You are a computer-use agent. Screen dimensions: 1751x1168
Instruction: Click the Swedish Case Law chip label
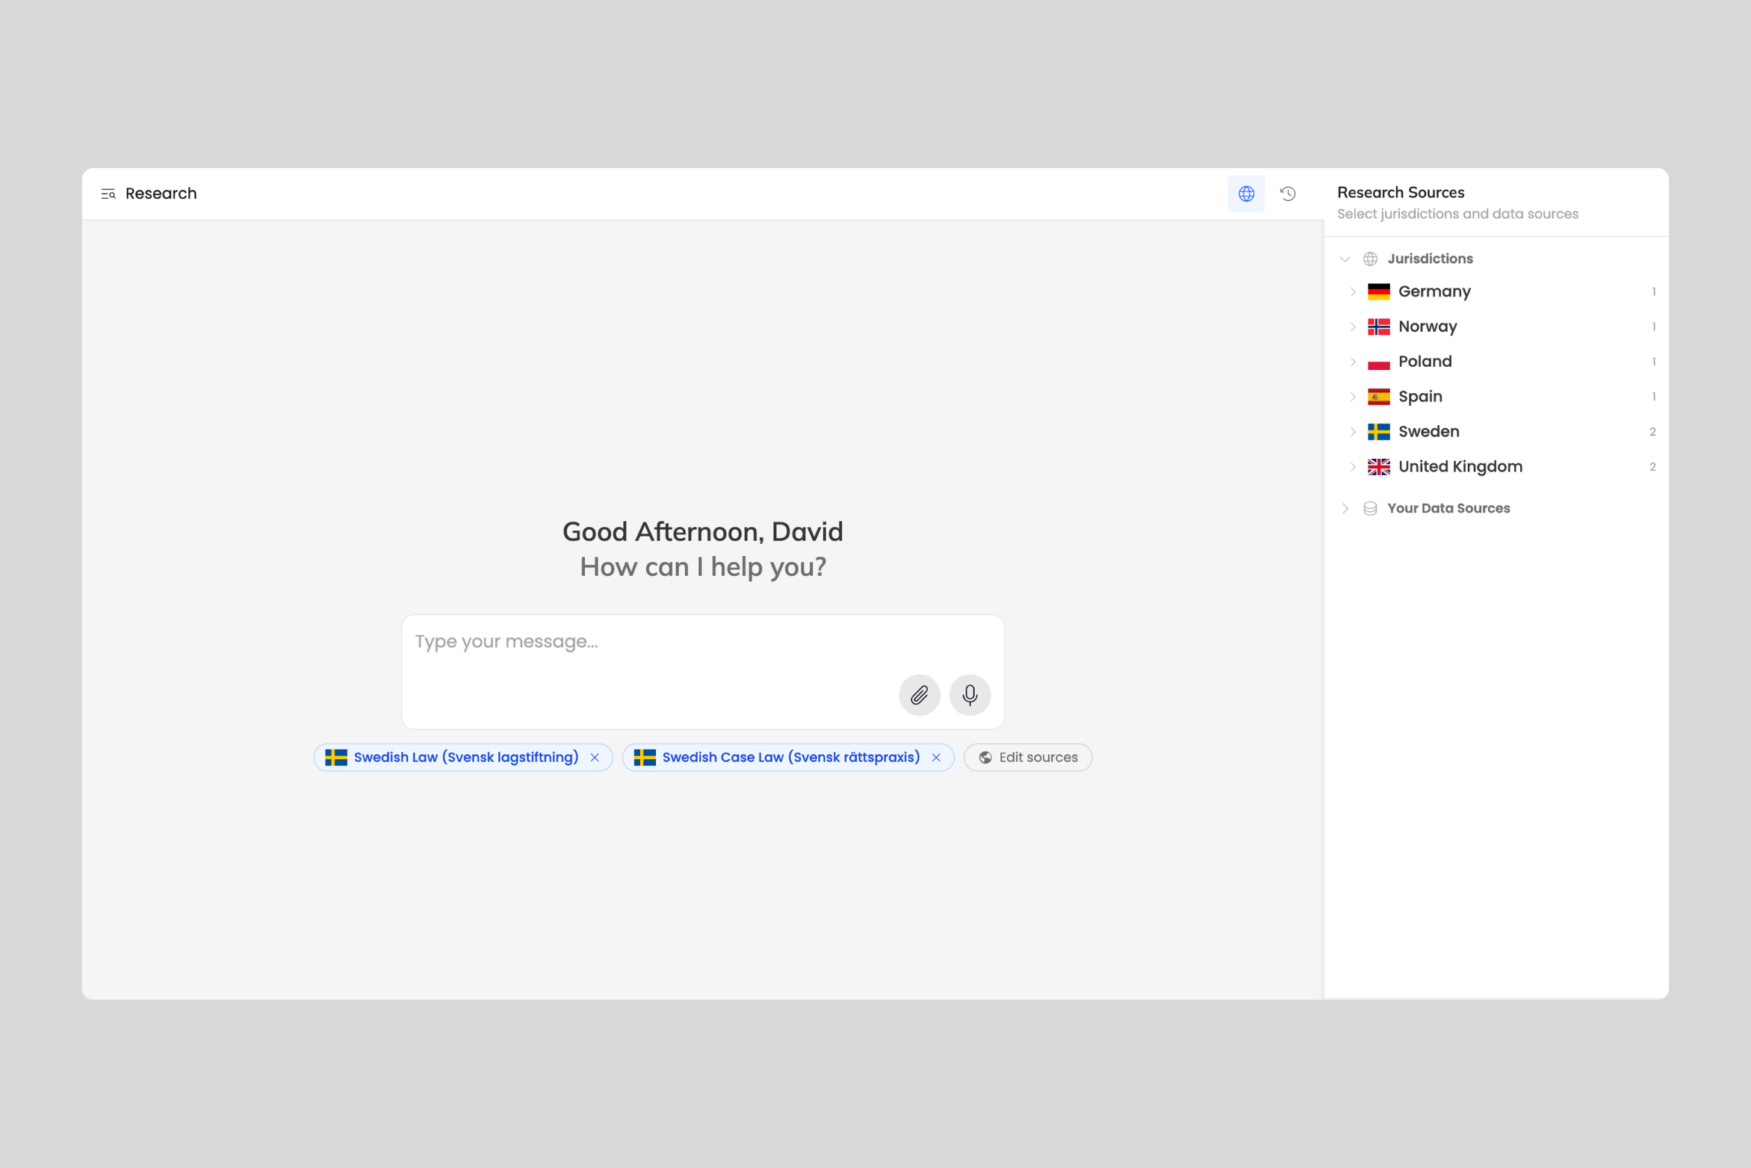tap(790, 758)
